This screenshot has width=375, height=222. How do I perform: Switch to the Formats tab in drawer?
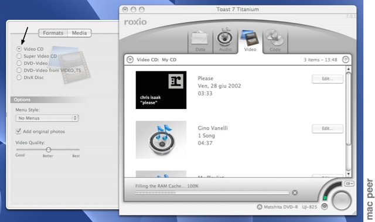[x=53, y=33]
